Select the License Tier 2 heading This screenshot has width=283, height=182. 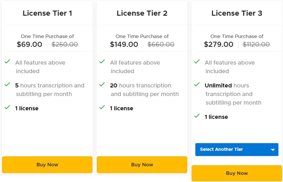(142, 13)
